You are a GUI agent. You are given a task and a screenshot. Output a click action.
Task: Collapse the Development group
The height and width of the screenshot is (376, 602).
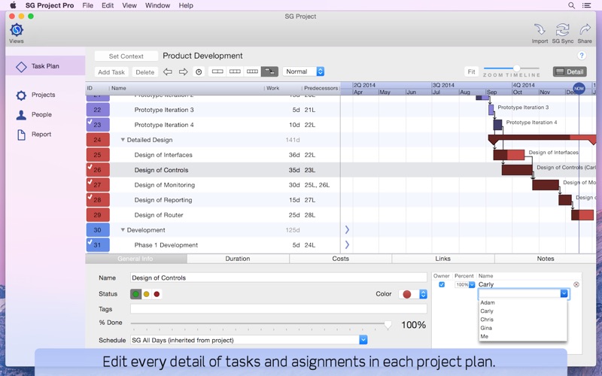coord(123,230)
